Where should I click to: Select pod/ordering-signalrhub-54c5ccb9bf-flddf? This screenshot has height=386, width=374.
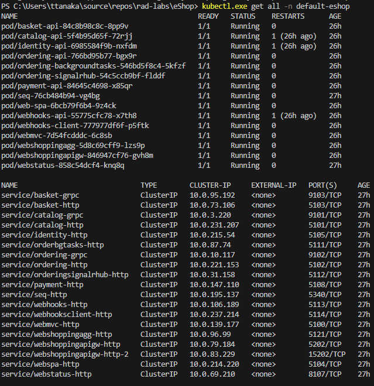click(x=83, y=76)
